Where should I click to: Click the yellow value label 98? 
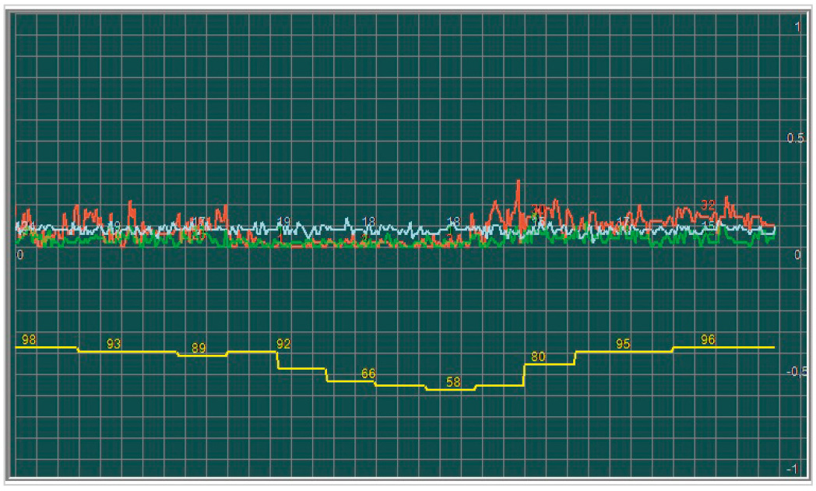pyautogui.click(x=29, y=340)
